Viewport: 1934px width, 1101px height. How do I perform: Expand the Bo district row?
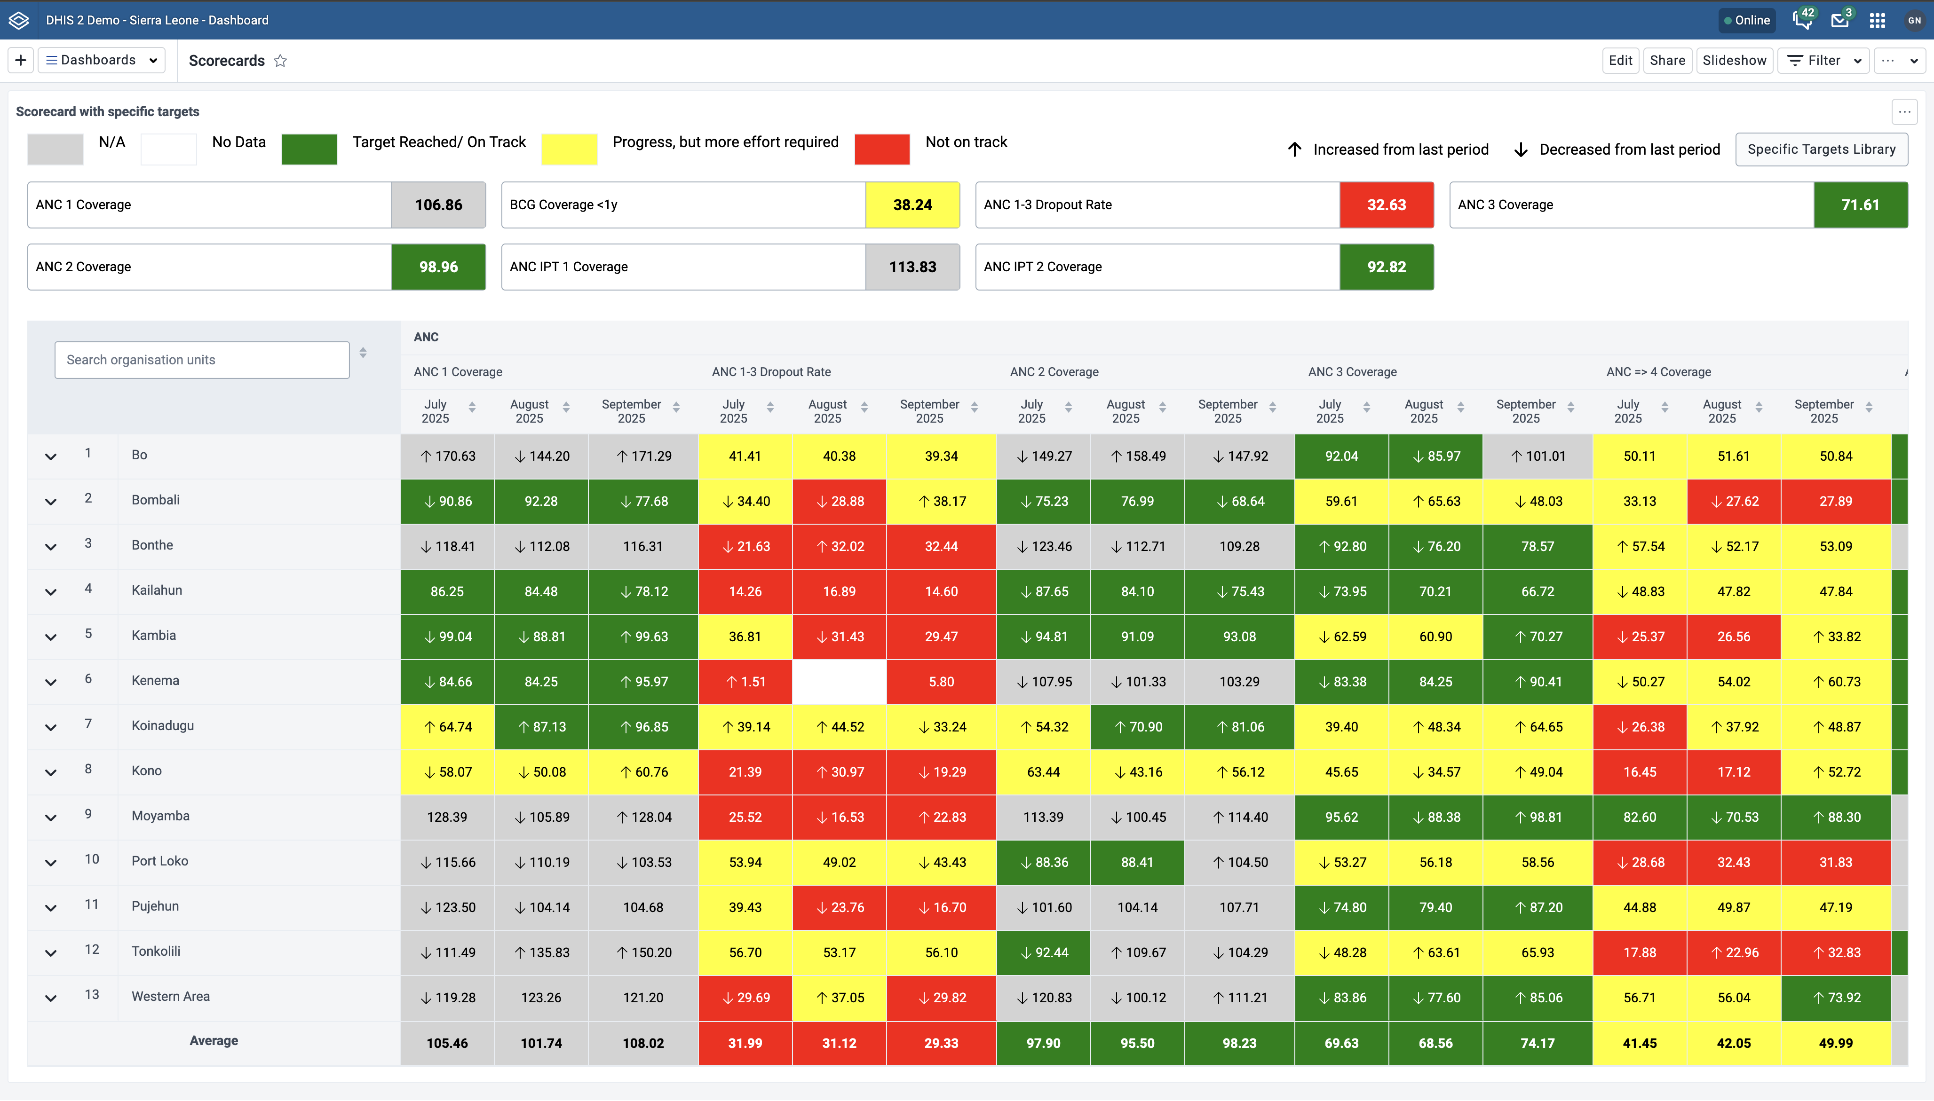click(x=51, y=457)
